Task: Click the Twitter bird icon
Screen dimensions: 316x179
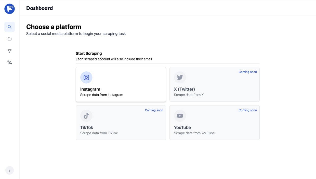Action: tap(180, 78)
